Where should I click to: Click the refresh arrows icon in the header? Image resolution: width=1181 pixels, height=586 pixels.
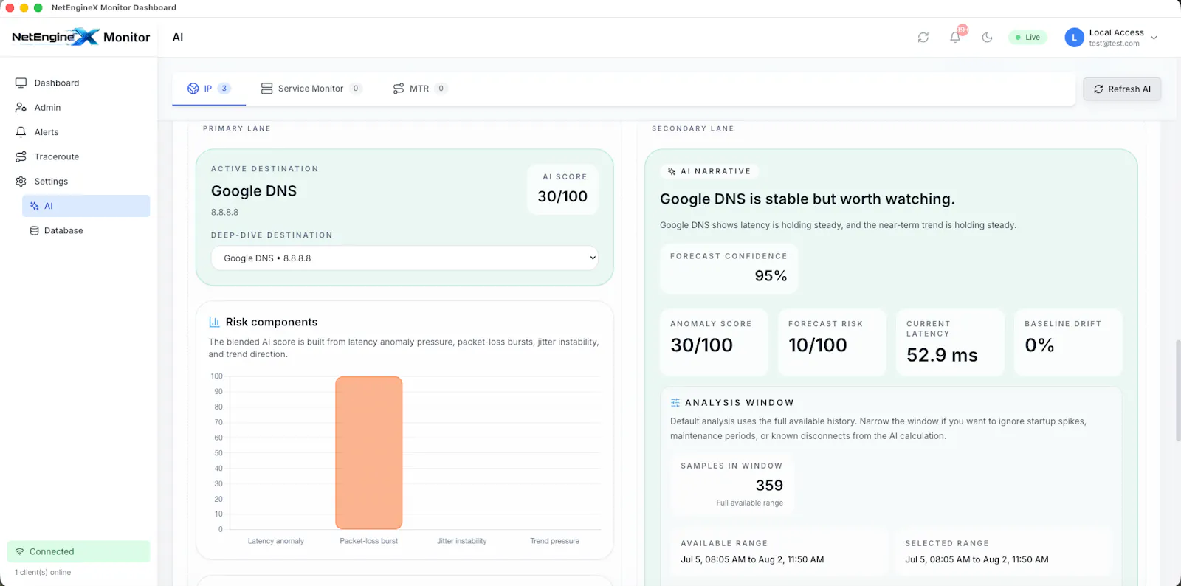923,38
